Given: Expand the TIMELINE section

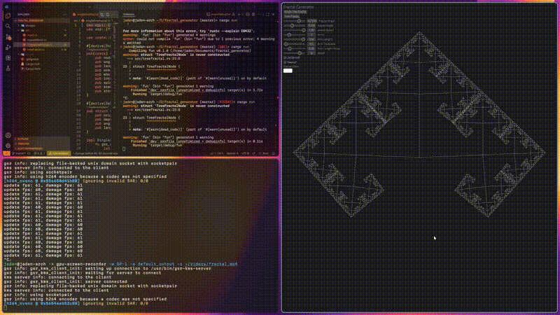Looking at the screenshot, I should pos(41,144).
